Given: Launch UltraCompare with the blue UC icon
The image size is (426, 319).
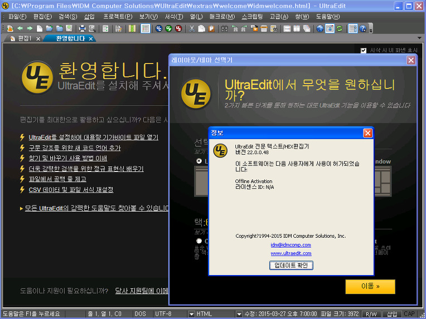Looking at the screenshot, I should (159, 28).
